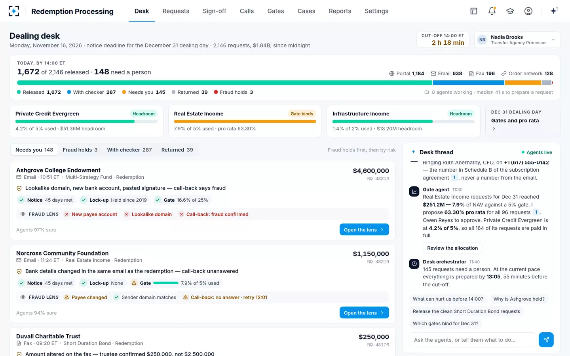Choose the "Why is Ashgrove held?" suggestion
The image size is (570, 356).
(x=519, y=299)
